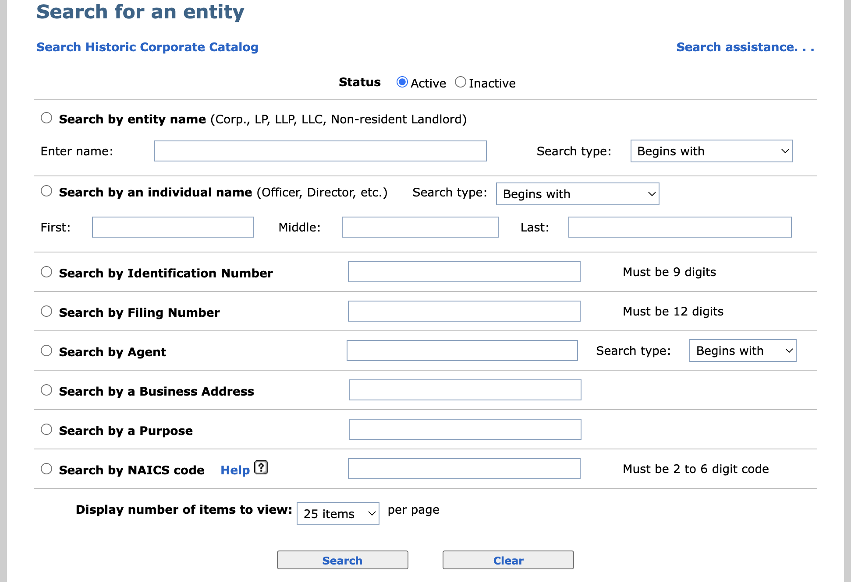Image resolution: width=851 pixels, height=582 pixels.
Task: Open entity name Search type dropdown
Action: tap(711, 151)
